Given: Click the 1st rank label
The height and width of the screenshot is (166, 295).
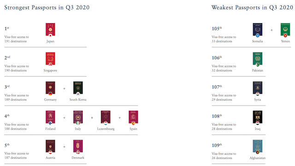Looking at the screenshot, I should 7,29.
